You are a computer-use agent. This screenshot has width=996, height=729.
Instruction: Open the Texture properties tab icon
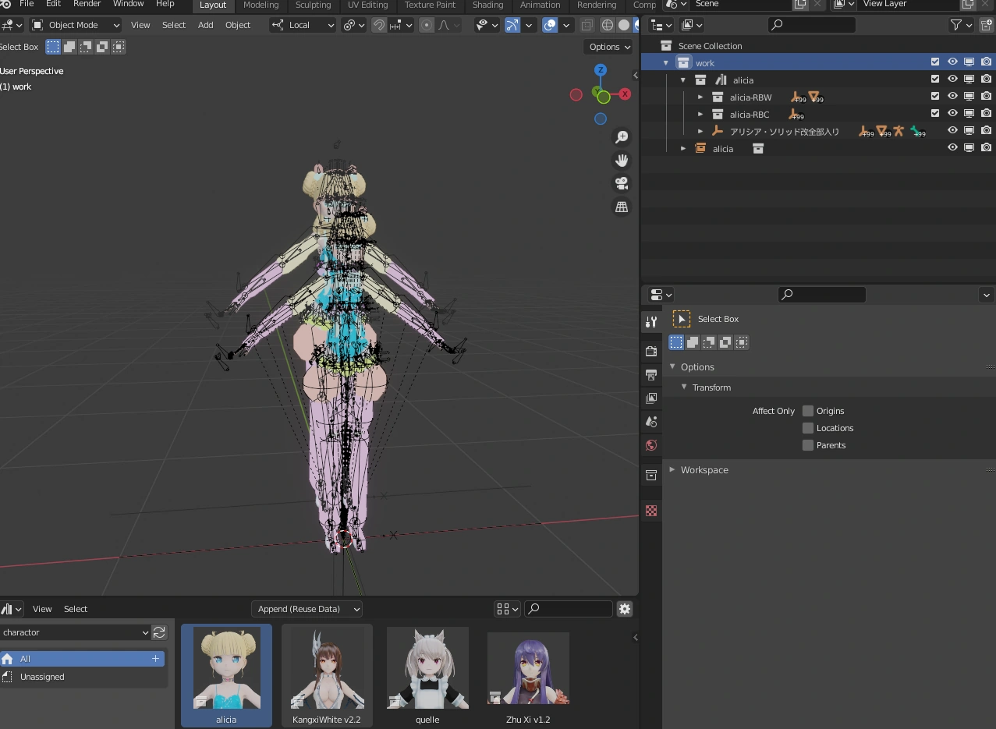651,511
